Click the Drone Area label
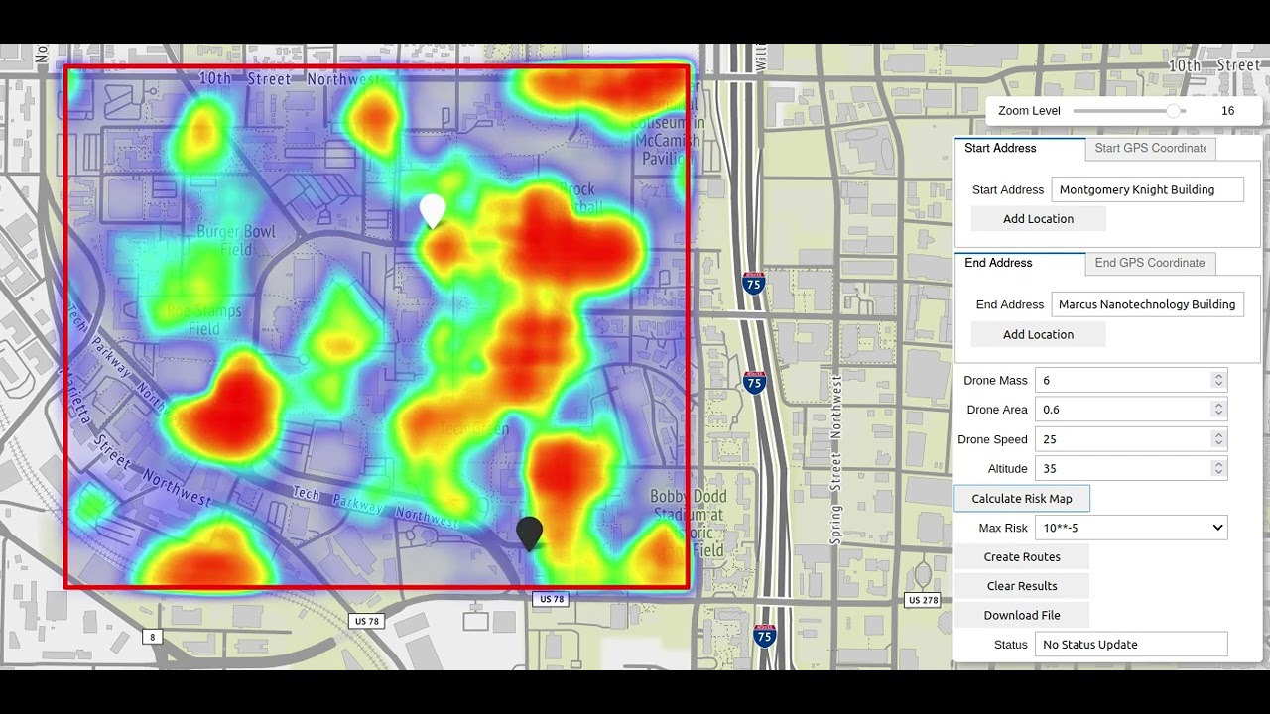The image size is (1270, 714). (997, 410)
